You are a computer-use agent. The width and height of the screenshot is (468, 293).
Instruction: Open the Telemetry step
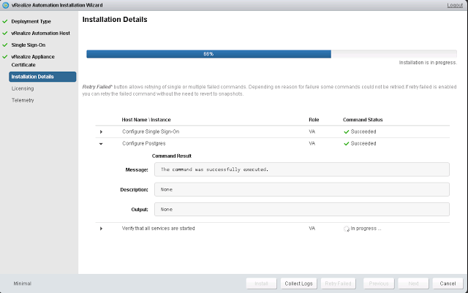(x=23, y=100)
